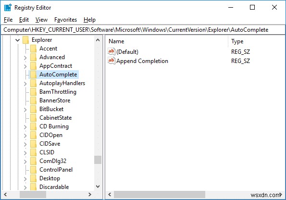This screenshot has width=286, height=200.
Task: Expand the AppContract key
Action: [25, 66]
